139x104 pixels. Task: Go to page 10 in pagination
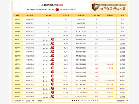(x=91, y=100)
